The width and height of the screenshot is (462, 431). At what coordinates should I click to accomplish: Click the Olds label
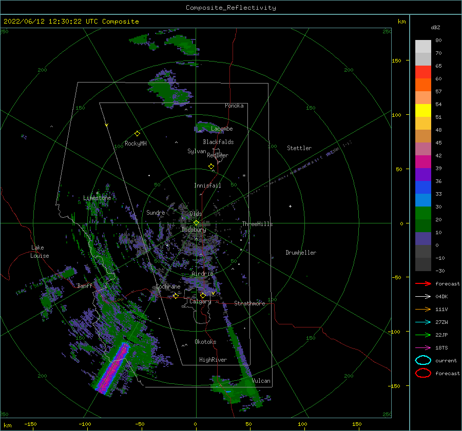[x=196, y=214]
